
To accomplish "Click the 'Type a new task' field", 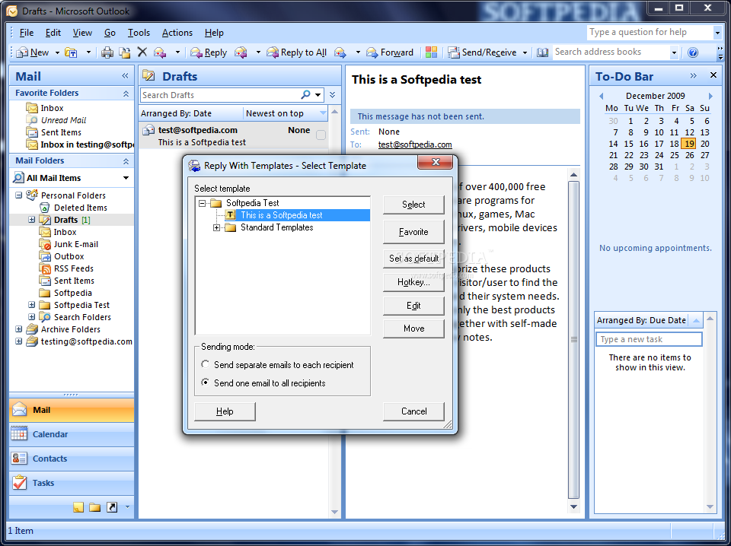I will [x=649, y=339].
